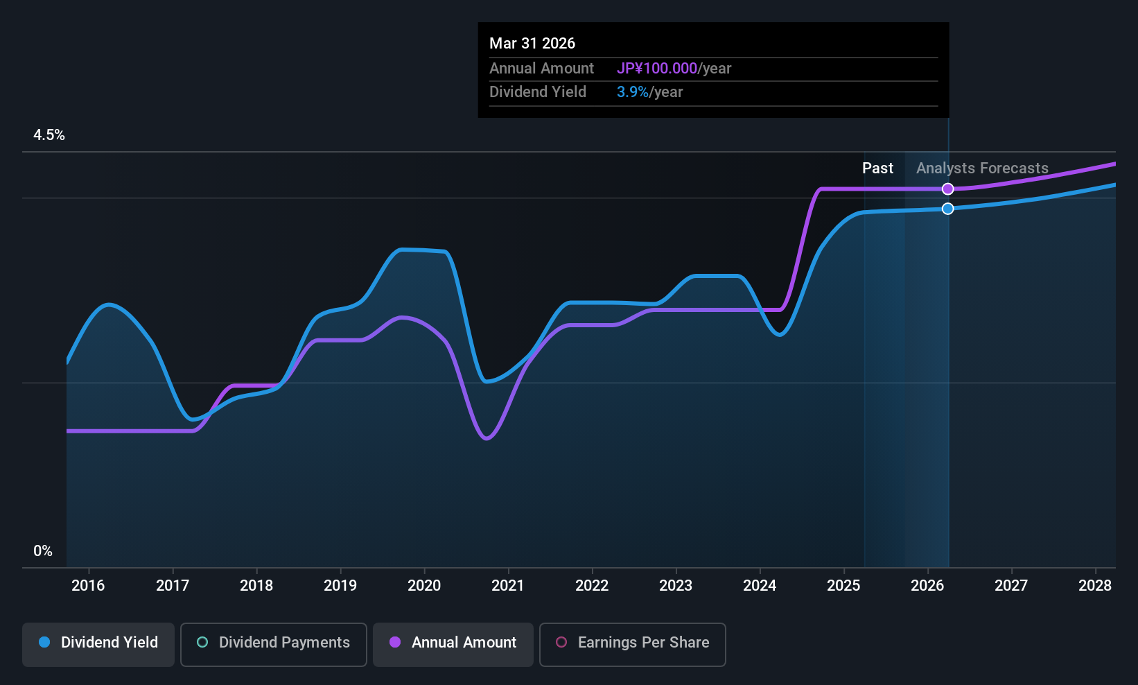The height and width of the screenshot is (685, 1138).
Task: Click the Analysts Forecasts label
Action: (982, 168)
